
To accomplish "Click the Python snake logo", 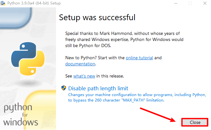I will pyautogui.click(x=28, y=59).
